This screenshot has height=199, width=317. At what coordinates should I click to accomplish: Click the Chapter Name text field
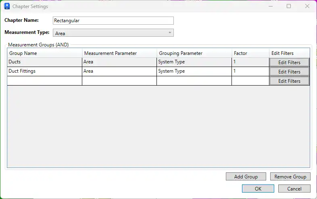(x=113, y=21)
